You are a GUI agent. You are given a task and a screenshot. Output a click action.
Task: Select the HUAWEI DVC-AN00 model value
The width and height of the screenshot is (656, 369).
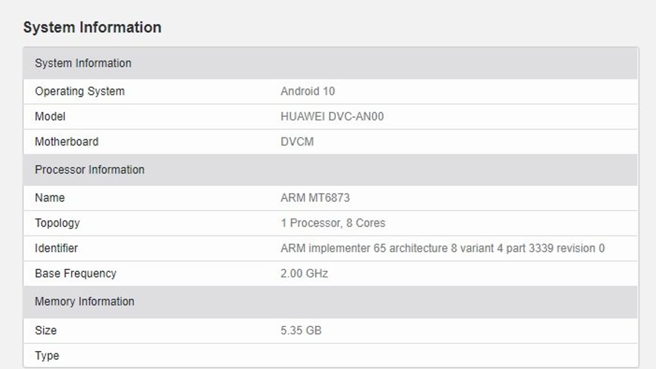332,116
